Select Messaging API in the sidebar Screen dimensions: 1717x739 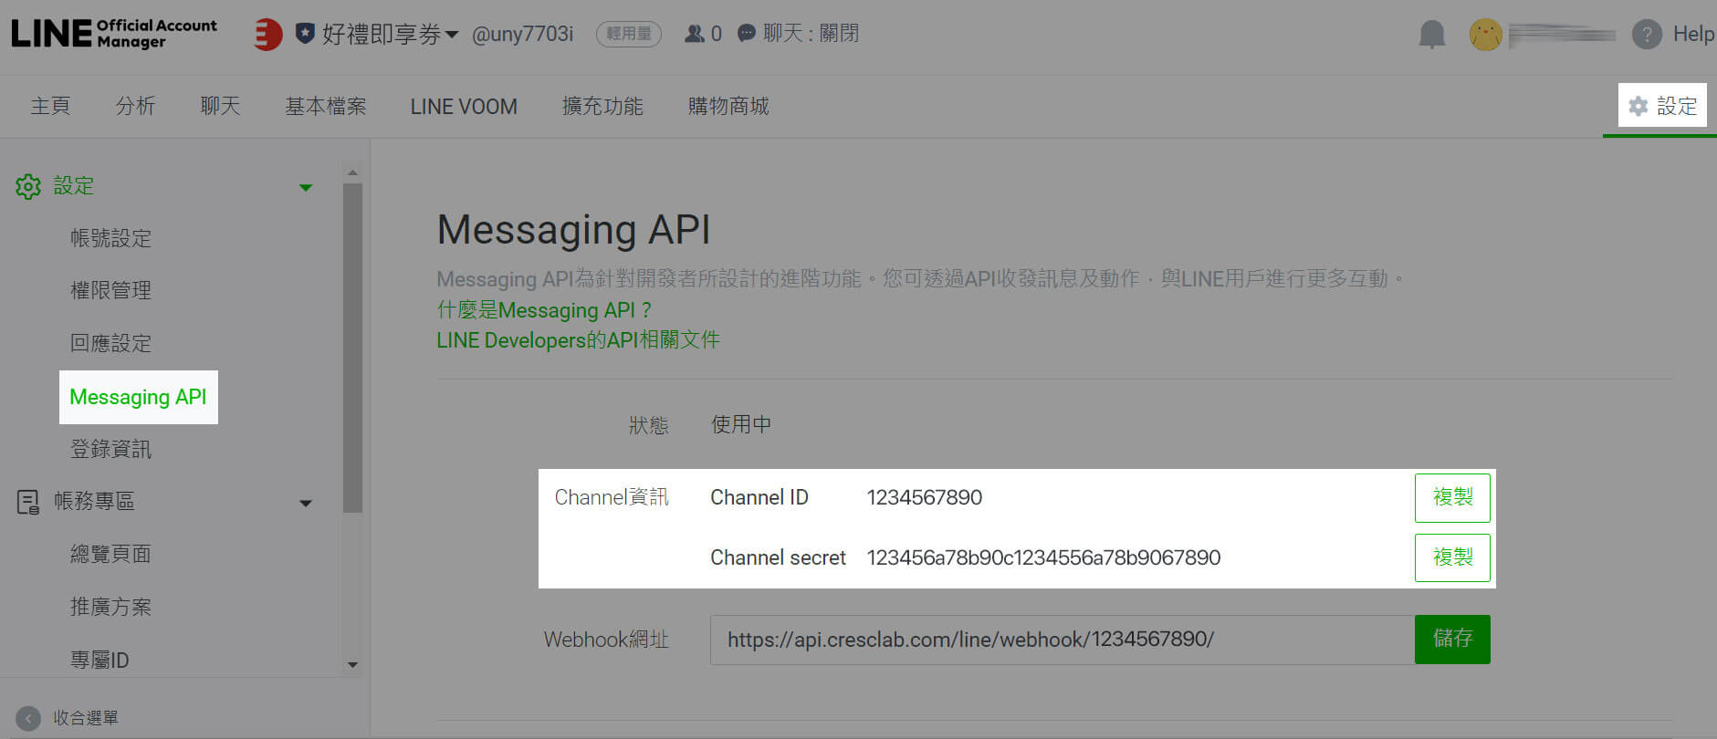tap(139, 397)
